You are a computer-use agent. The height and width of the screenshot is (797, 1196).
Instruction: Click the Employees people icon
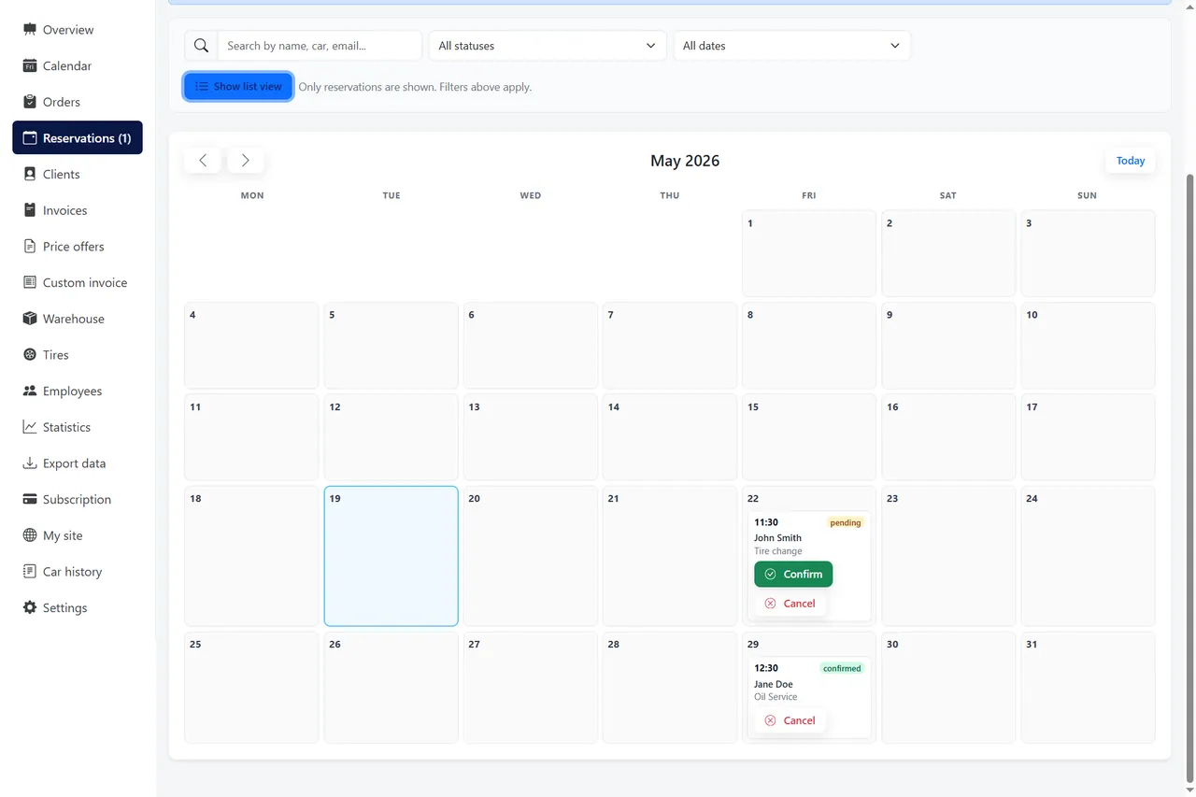coord(30,391)
